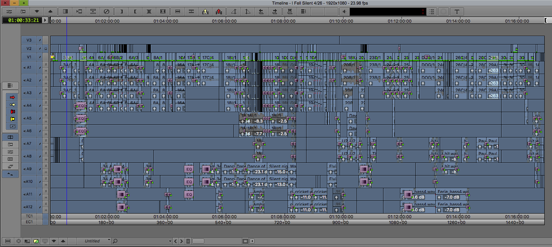
Task: Select the yellow Extract/Splice-in segment arrow
Action: point(12,104)
